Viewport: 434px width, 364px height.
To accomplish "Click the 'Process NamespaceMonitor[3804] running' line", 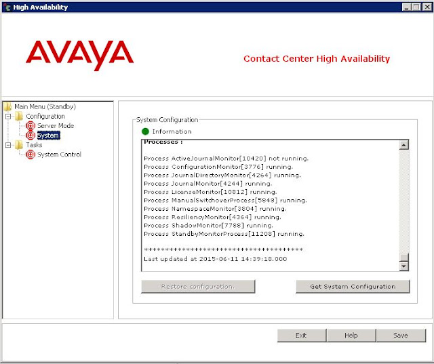I will 215,209.
